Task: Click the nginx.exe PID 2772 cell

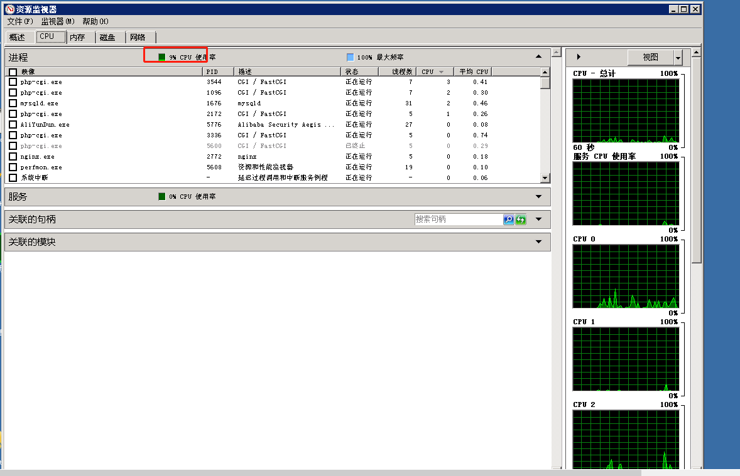Action: tap(214, 156)
